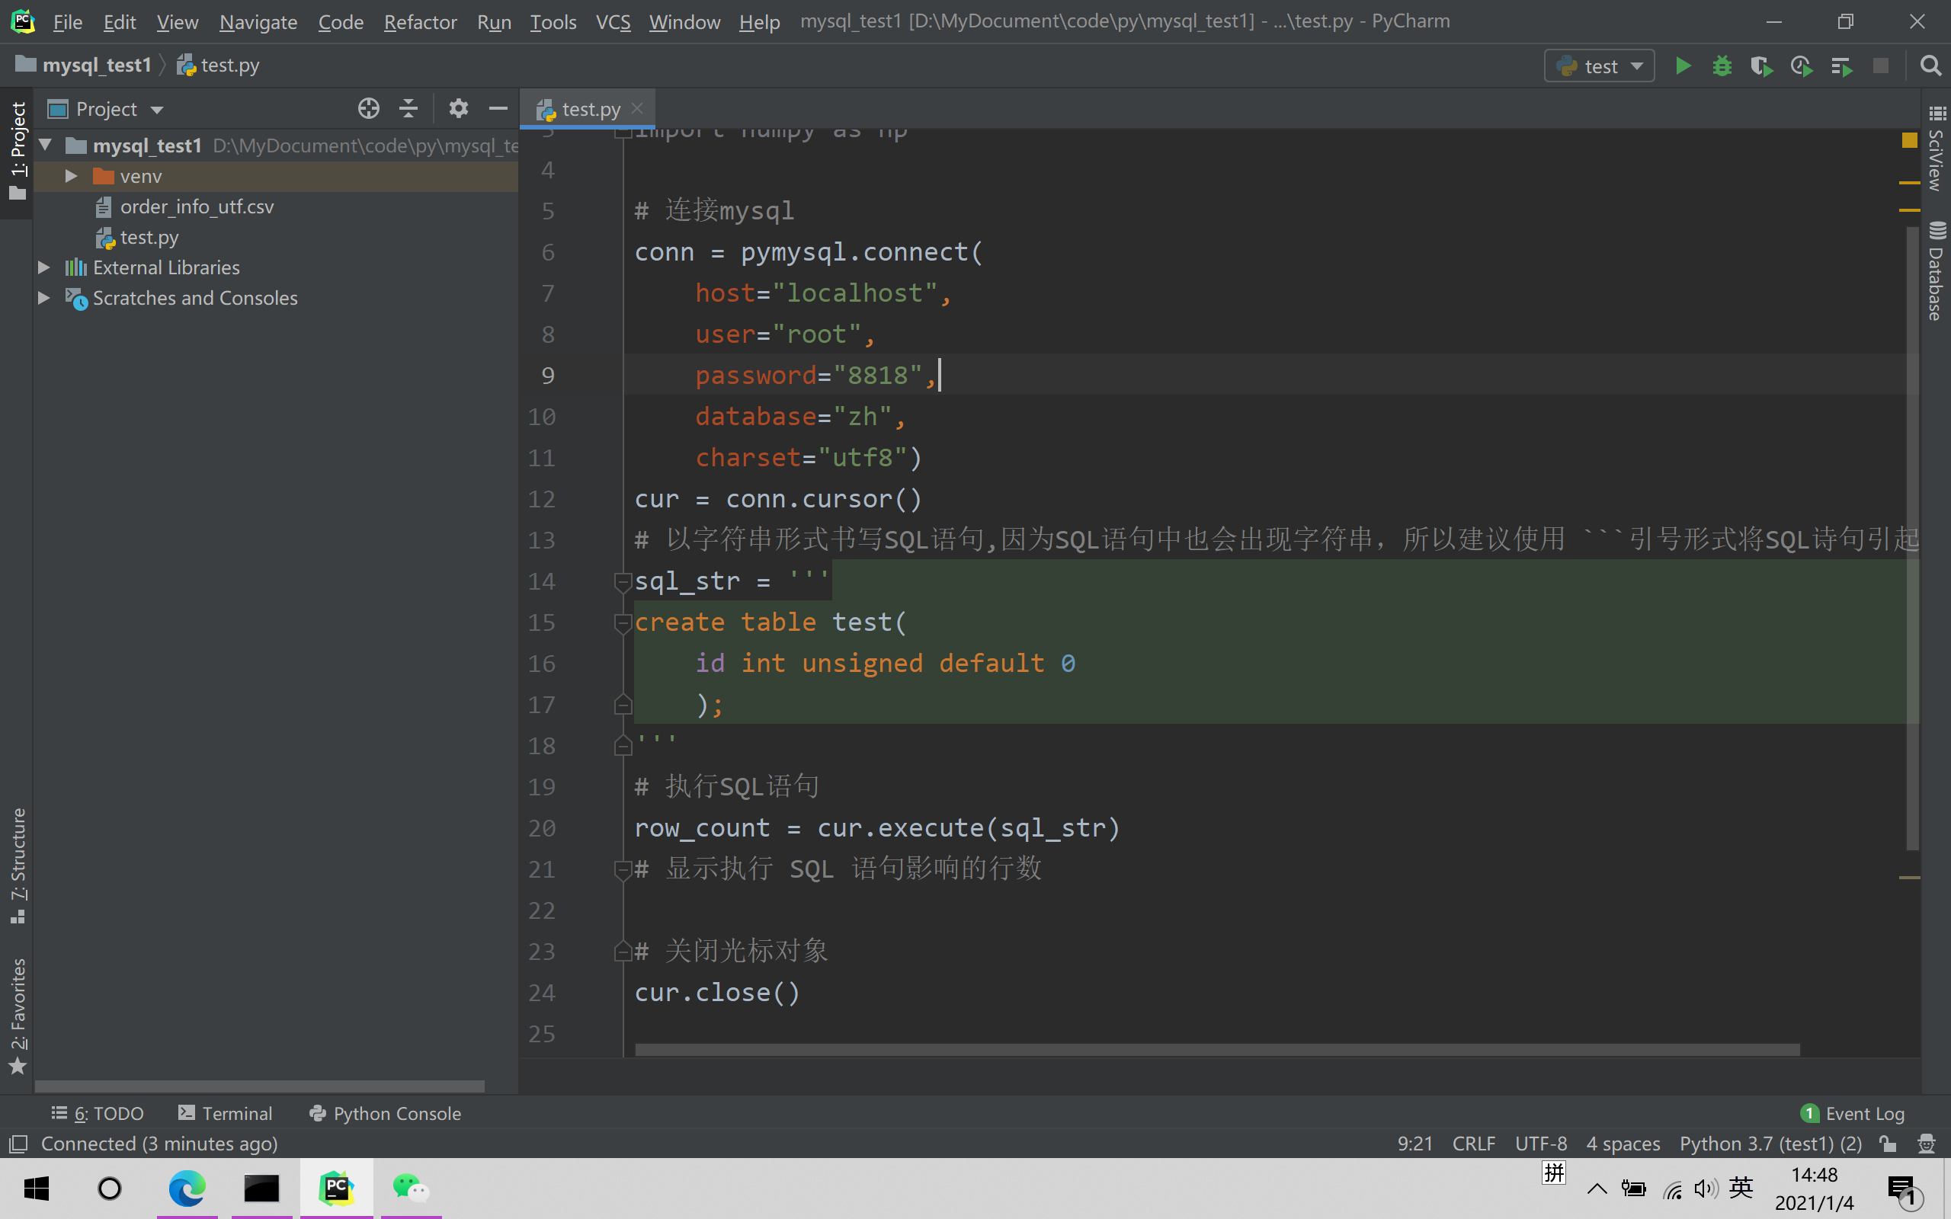Run the test configuration

1683,66
